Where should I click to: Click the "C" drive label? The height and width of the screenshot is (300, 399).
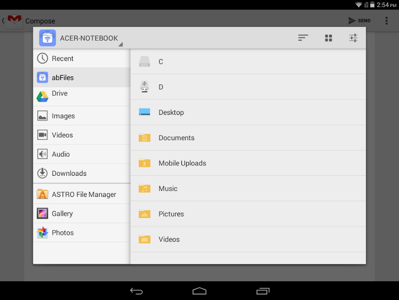[x=161, y=62]
